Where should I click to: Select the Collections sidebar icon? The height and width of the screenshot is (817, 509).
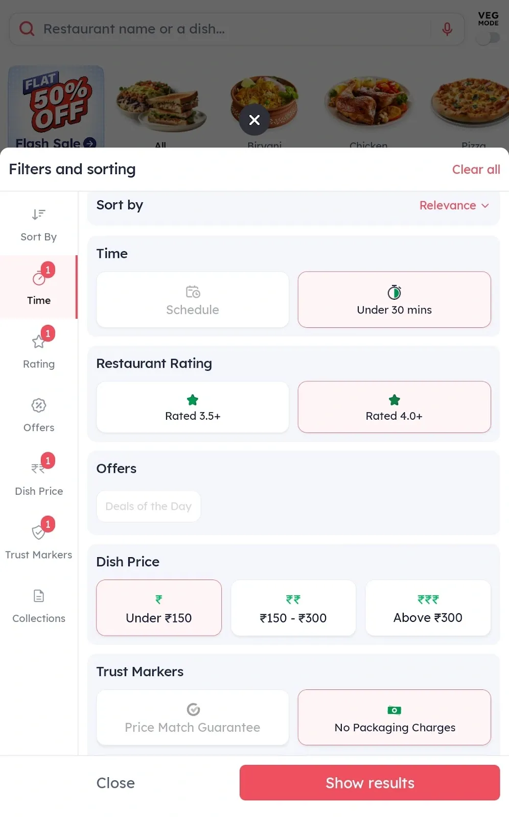coord(38,604)
